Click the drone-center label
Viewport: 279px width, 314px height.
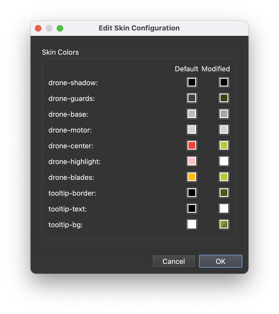point(71,146)
